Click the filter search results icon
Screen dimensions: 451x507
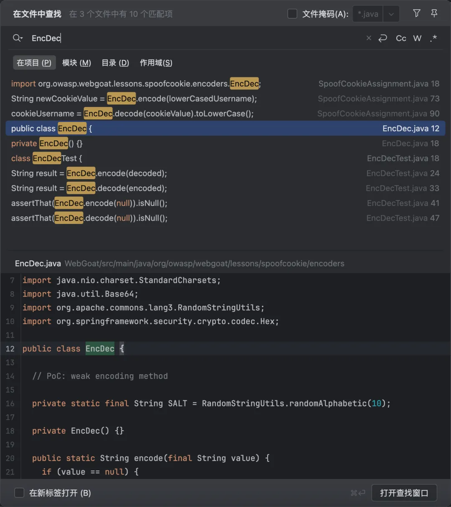tap(416, 13)
